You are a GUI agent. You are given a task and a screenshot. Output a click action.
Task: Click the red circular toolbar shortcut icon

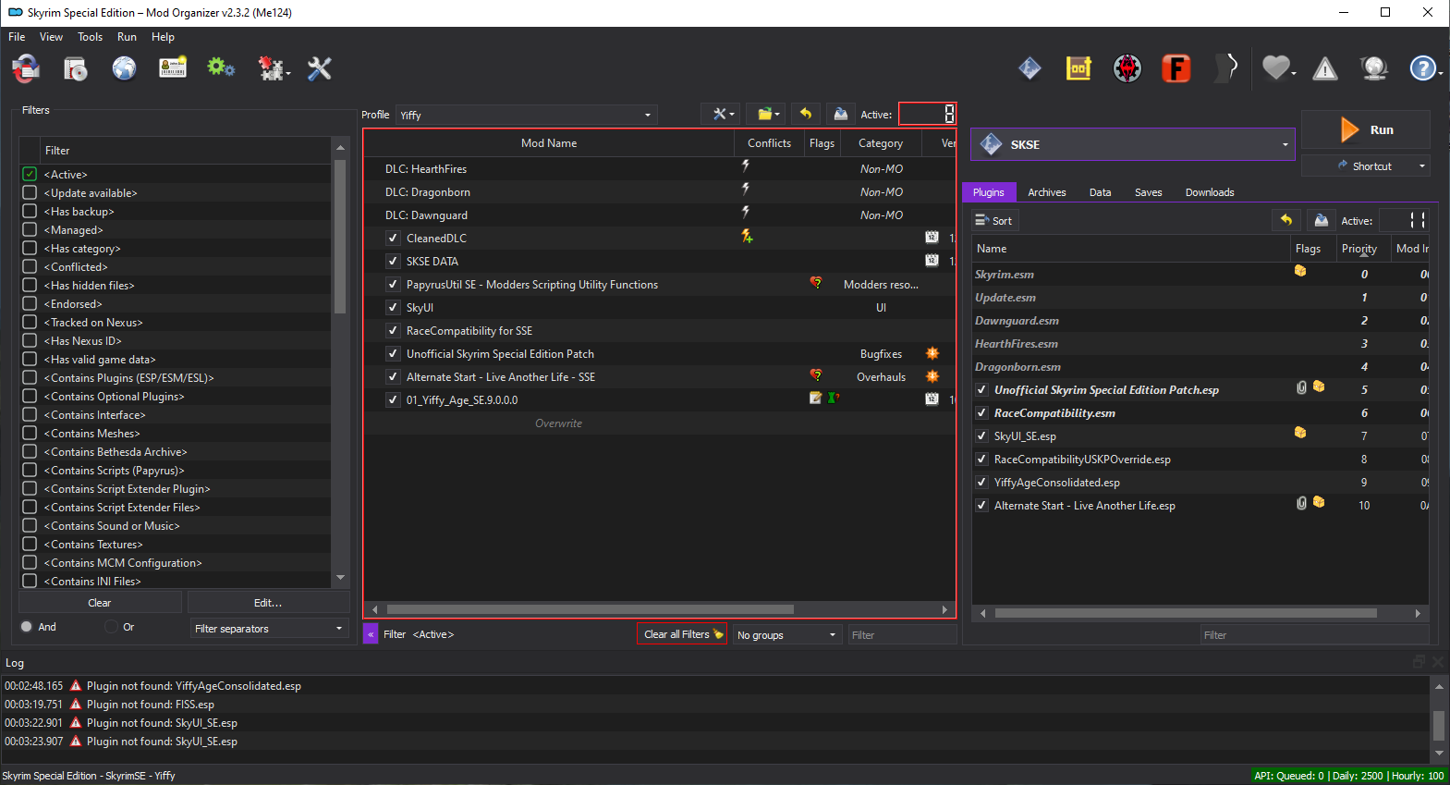pyautogui.click(x=1127, y=68)
